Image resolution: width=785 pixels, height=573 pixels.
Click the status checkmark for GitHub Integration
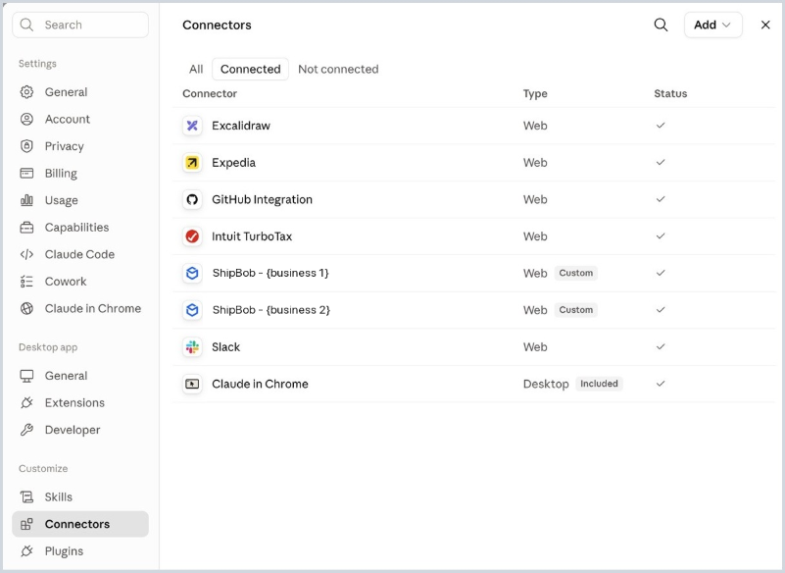(x=661, y=199)
